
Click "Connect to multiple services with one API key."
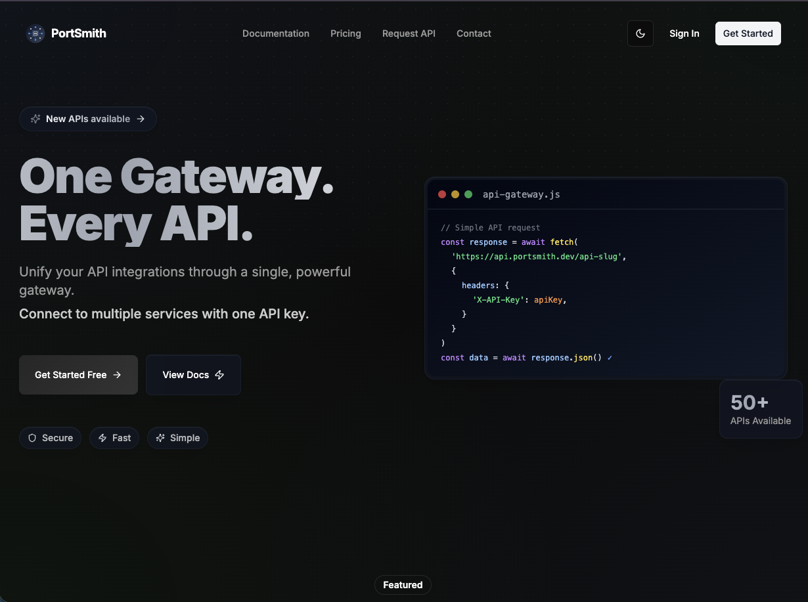[x=164, y=314]
